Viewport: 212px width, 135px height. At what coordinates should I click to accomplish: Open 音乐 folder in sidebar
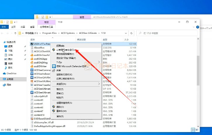coord(10,67)
